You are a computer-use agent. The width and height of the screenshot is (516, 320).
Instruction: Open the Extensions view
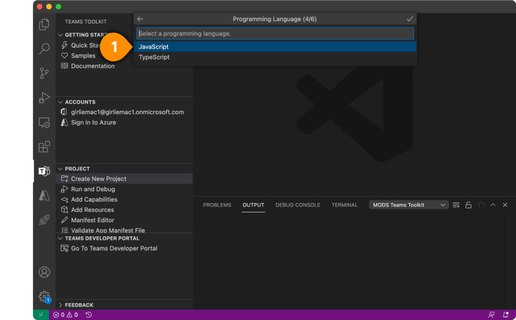click(44, 147)
